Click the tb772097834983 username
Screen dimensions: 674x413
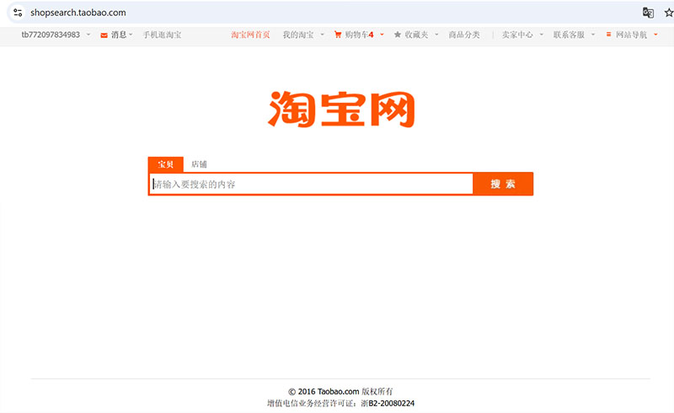coord(51,35)
